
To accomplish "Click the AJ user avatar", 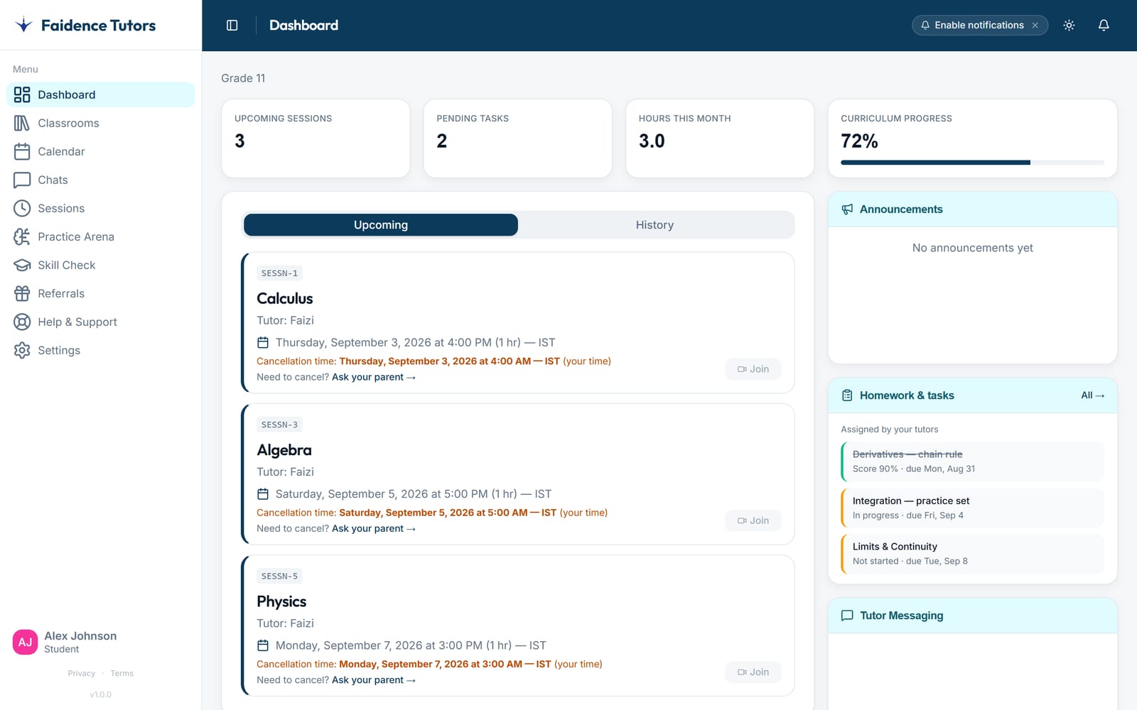I will pos(25,642).
